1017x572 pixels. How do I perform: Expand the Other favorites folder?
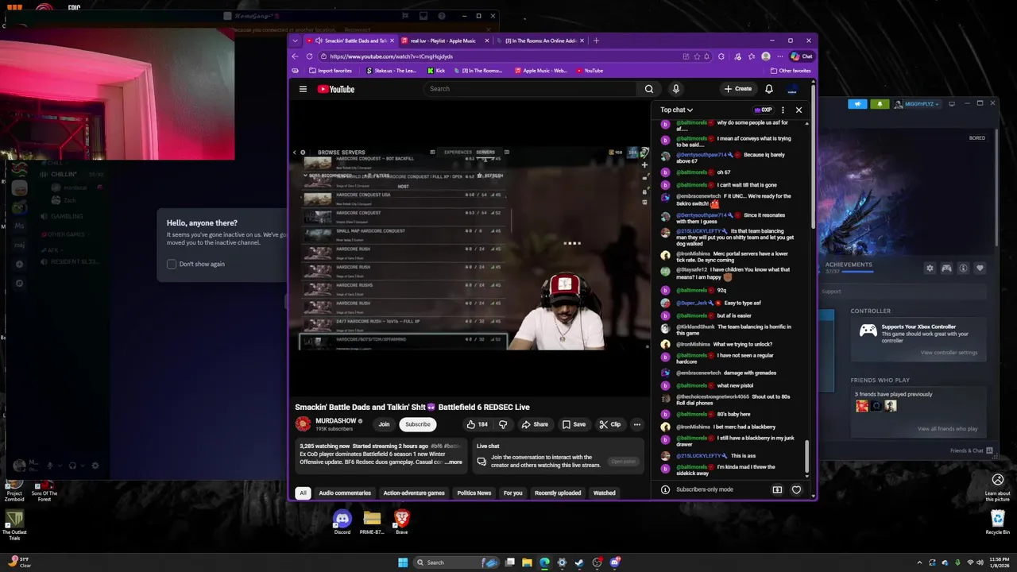(790, 71)
